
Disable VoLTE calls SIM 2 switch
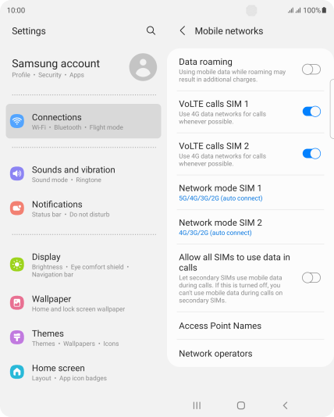pos(311,154)
